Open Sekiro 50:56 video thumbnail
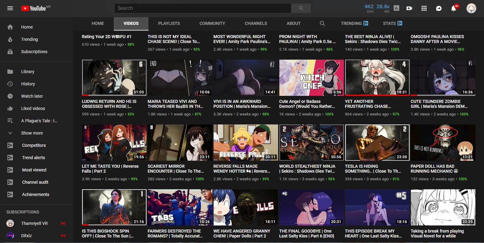Image resolution: width=484 pixels, height=243 pixels. [311, 143]
